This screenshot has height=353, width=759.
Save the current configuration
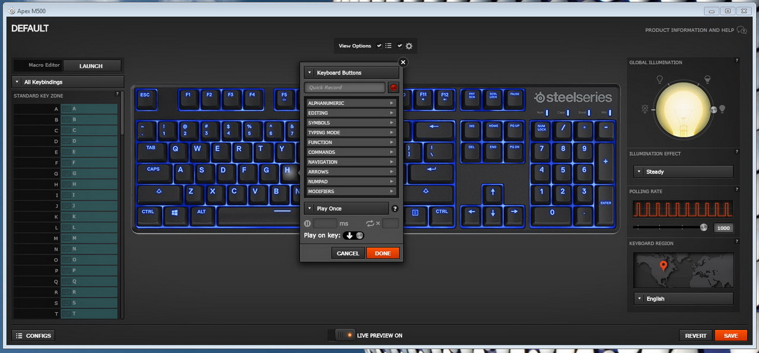click(731, 336)
